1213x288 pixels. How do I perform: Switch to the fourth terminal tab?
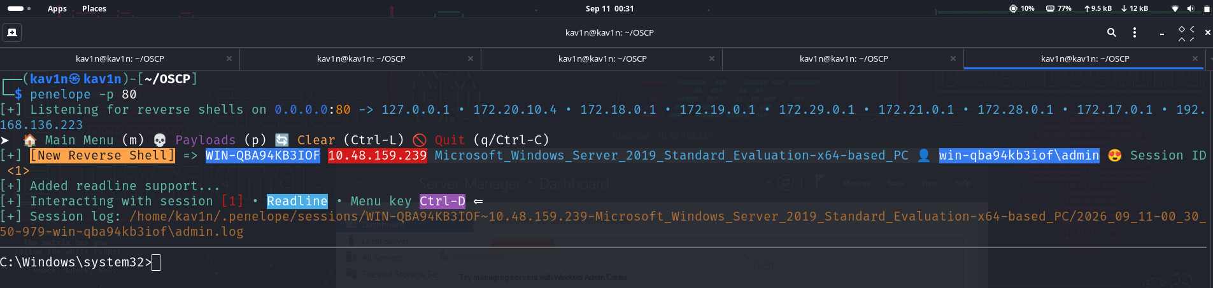point(844,58)
